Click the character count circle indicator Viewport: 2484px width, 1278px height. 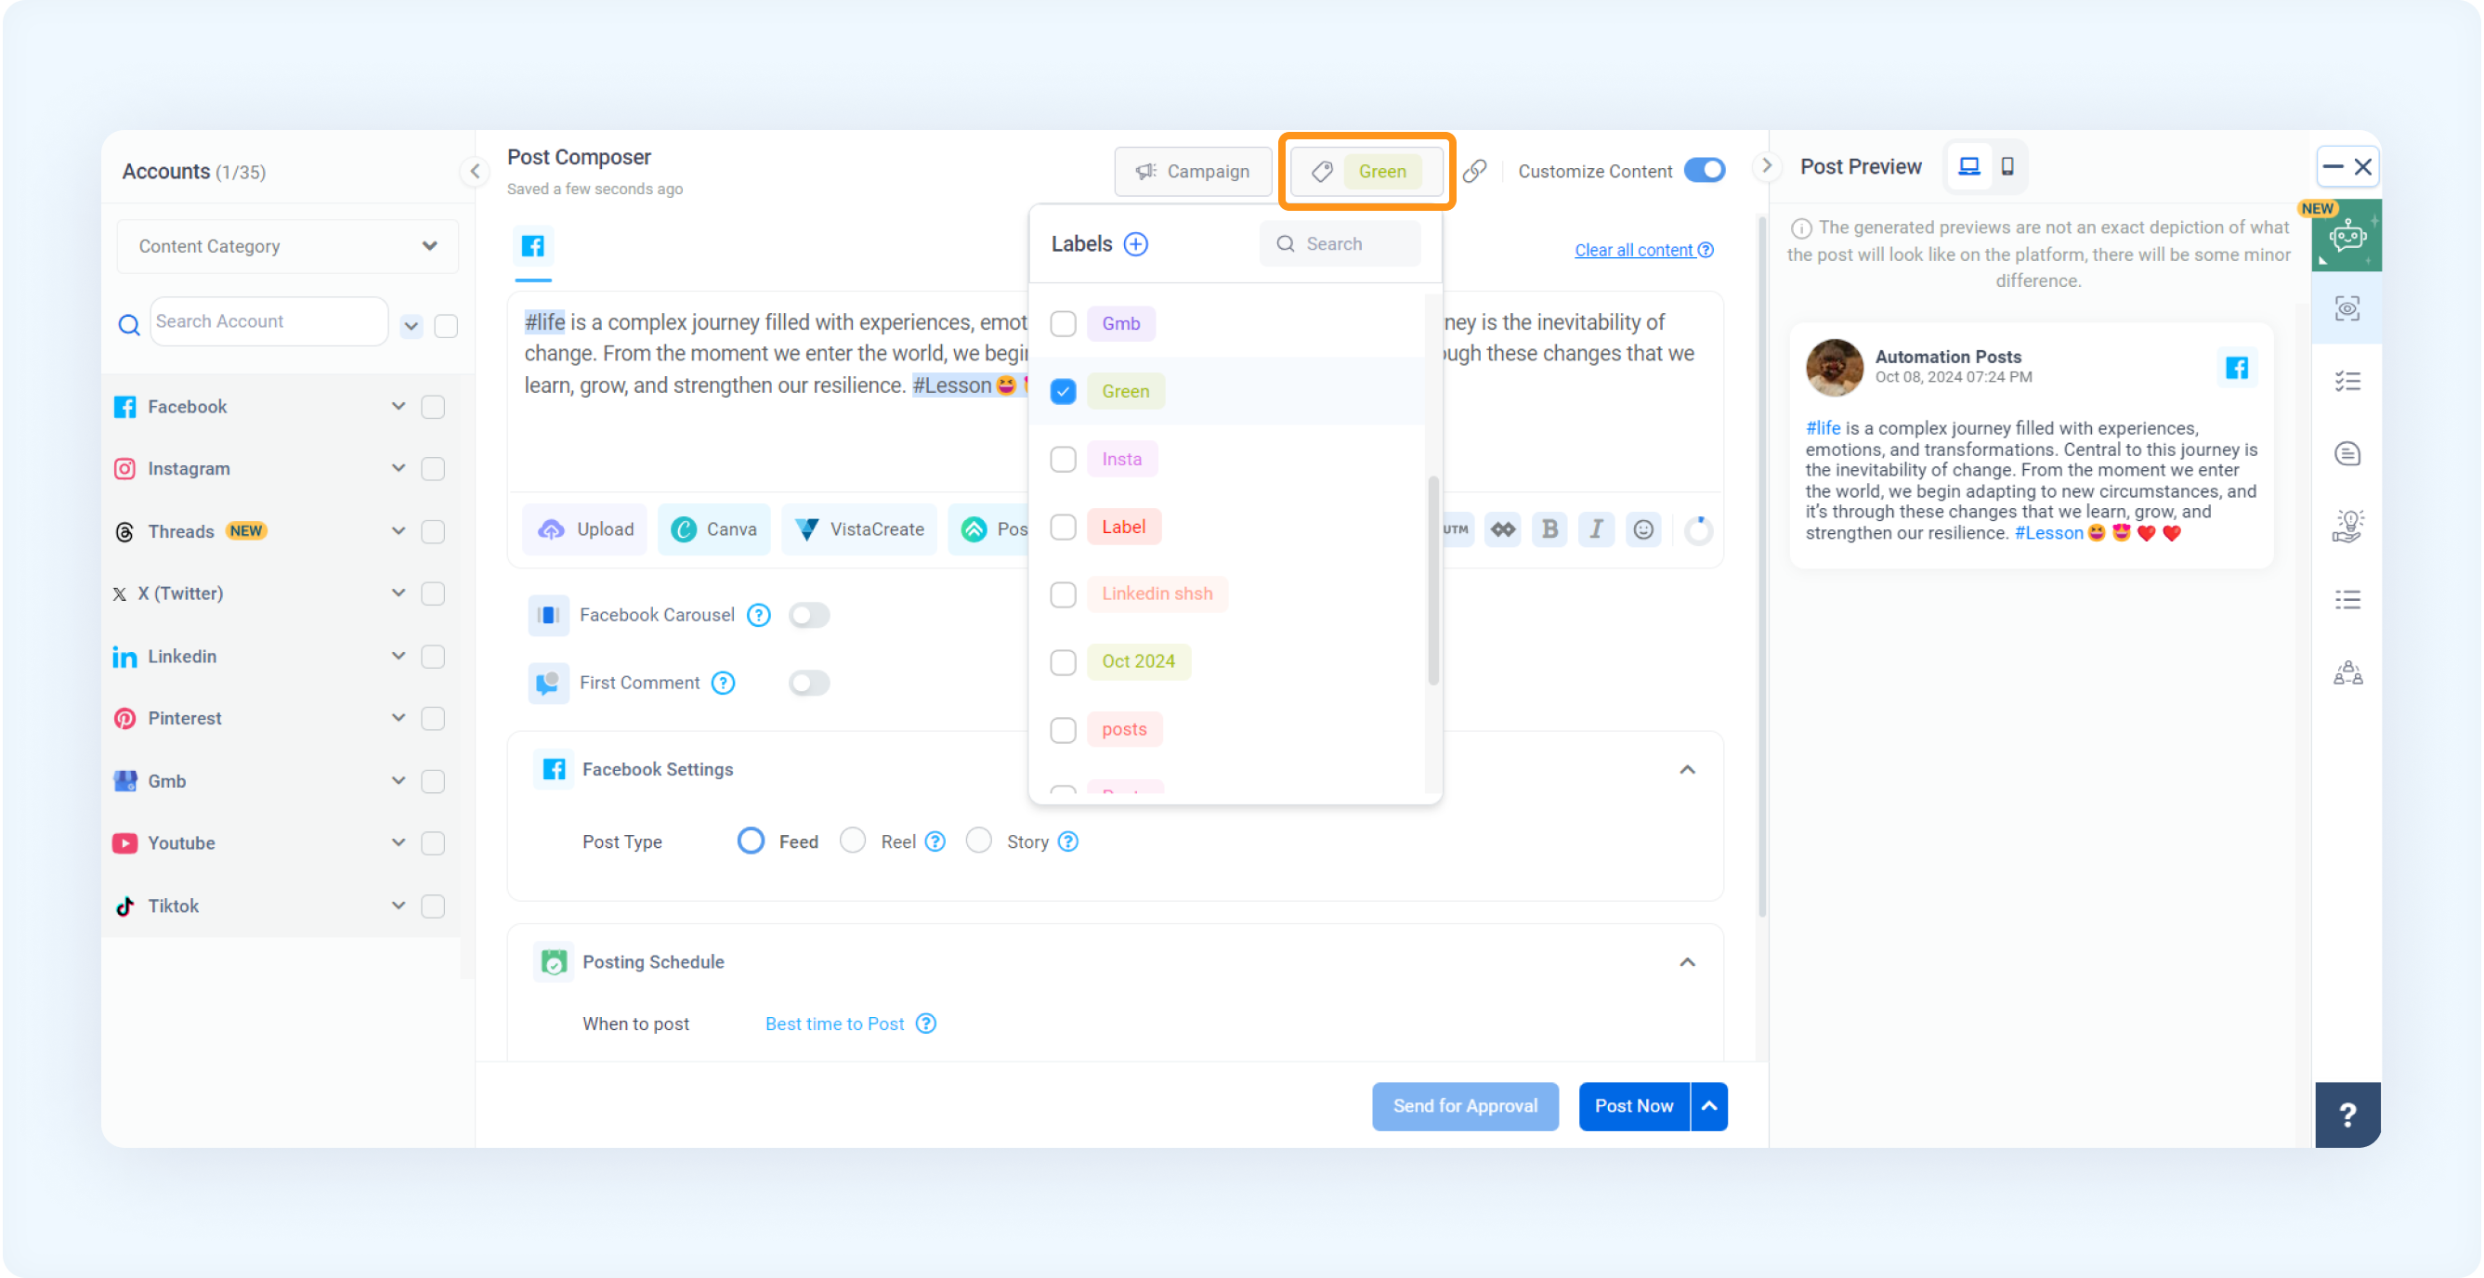pos(1698,530)
